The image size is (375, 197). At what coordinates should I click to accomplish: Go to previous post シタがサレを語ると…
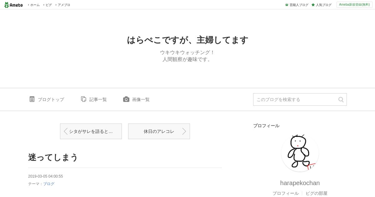pos(91,131)
